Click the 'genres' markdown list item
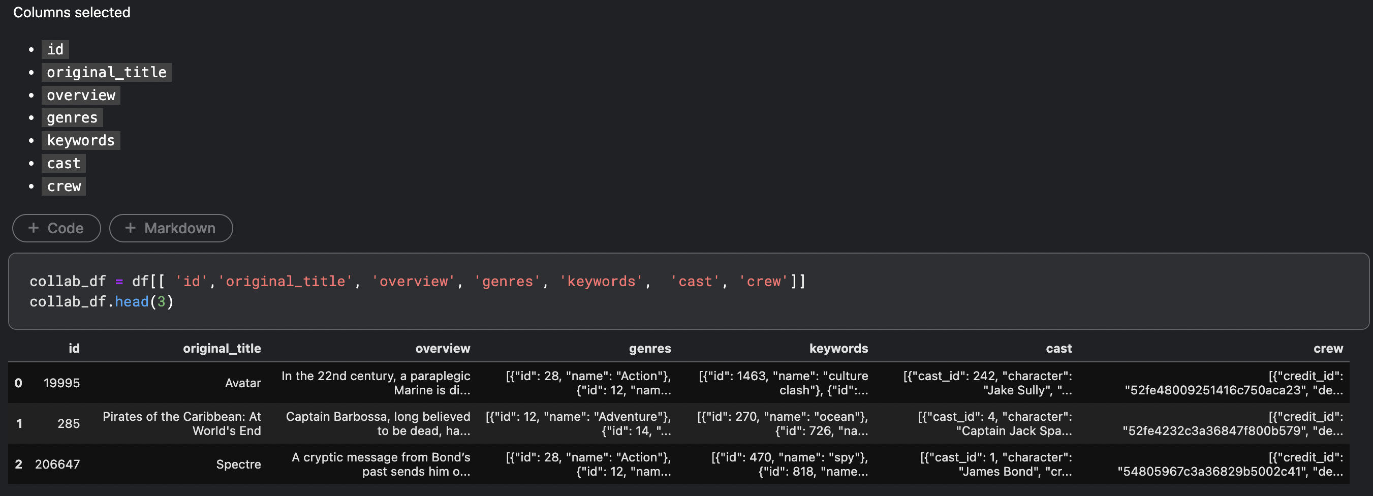Image resolution: width=1373 pixels, height=496 pixels. [73, 118]
